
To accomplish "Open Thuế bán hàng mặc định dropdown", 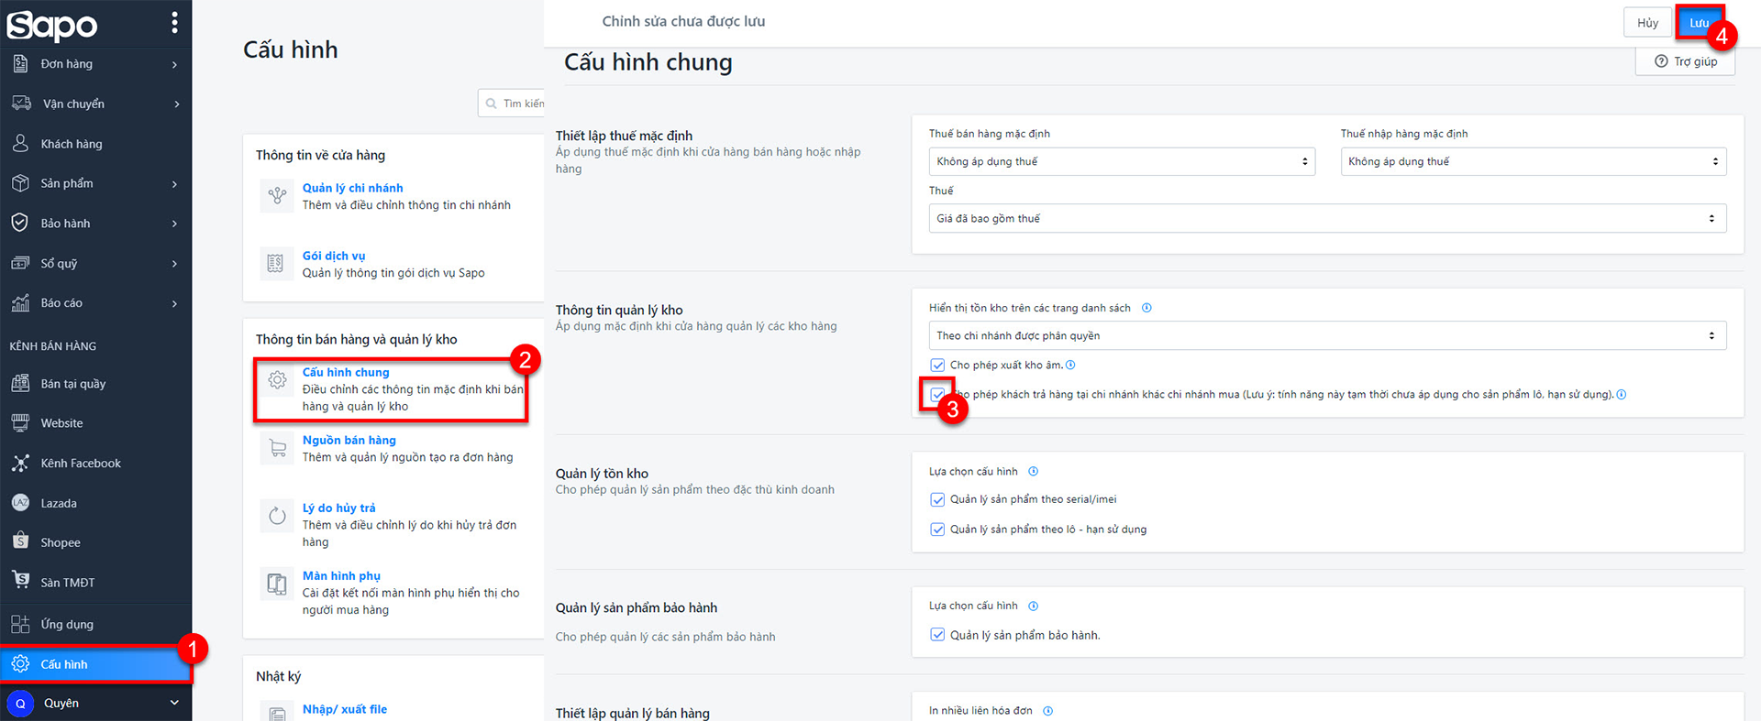I will coord(1122,161).
